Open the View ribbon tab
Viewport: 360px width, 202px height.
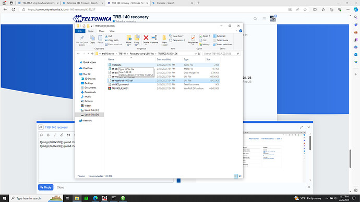point(112,31)
